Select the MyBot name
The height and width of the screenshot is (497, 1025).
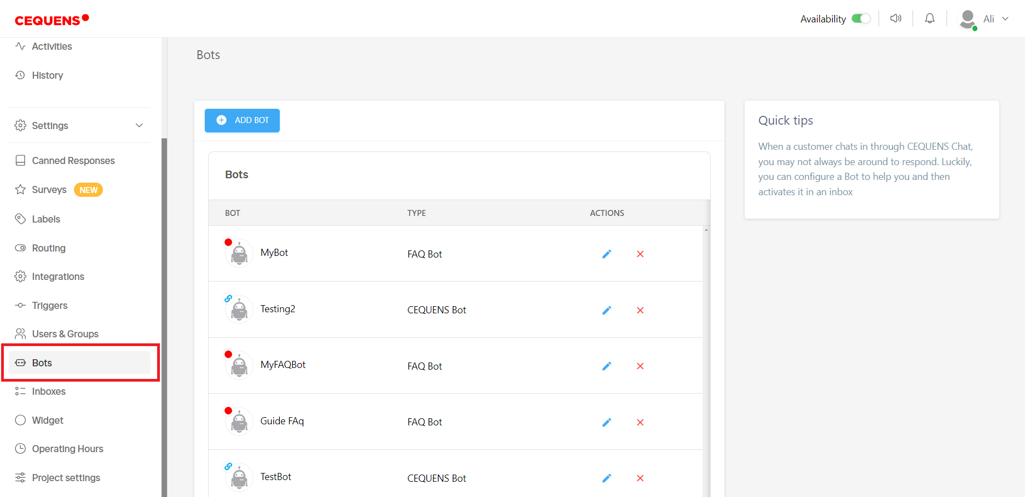click(x=274, y=253)
